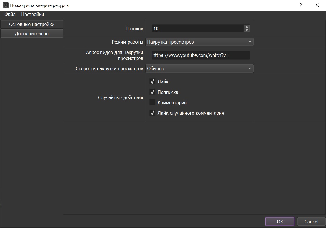Click the application icon in title bar

point(6,5)
